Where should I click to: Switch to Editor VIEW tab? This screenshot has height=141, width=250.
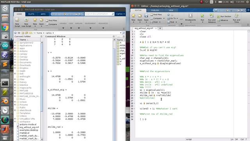click(x=171, y=10)
